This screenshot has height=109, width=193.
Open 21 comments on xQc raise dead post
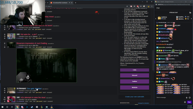(20, 101)
